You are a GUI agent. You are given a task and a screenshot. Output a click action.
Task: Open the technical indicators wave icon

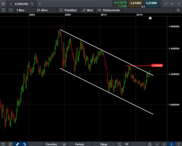[119, 144]
